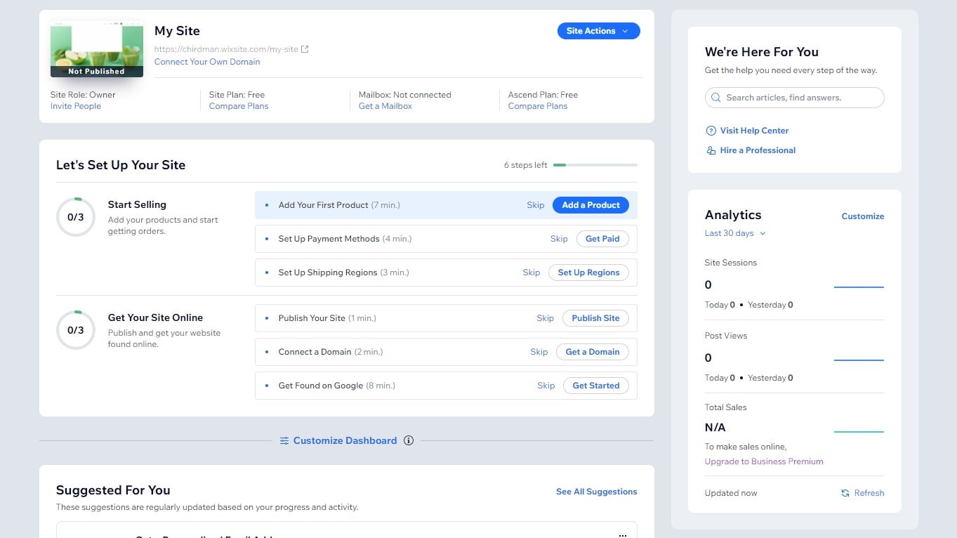The image size is (957, 538).
Task: Click the Customize Dashboard sliders icon
Action: [284, 441]
